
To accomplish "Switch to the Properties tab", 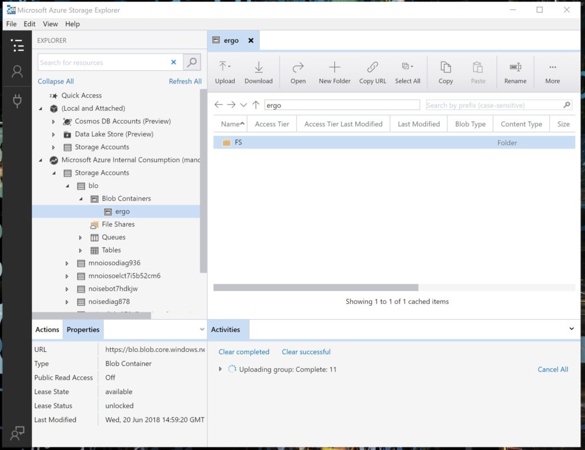I will click(83, 330).
